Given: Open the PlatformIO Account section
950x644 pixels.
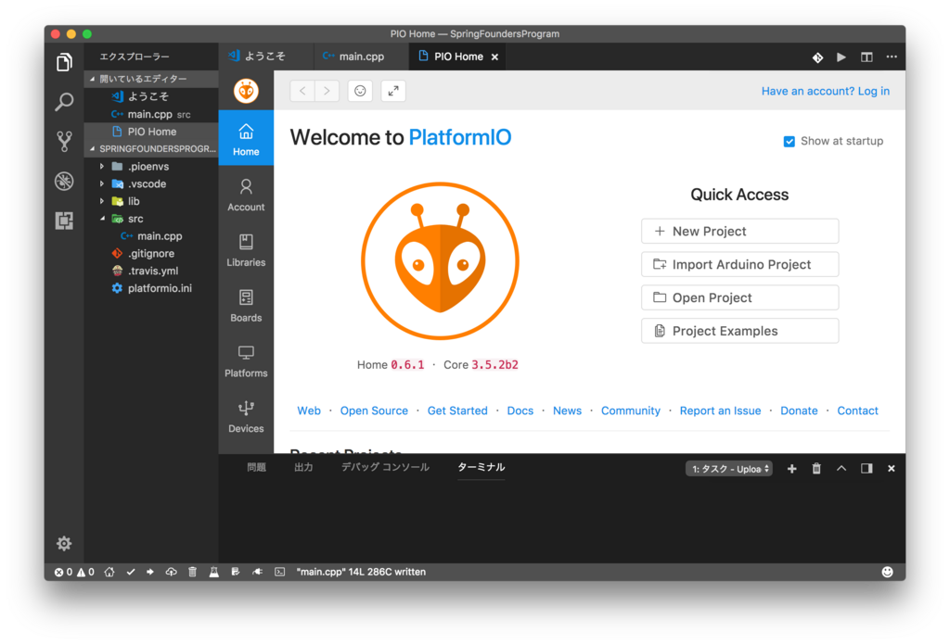Looking at the screenshot, I should (x=246, y=195).
